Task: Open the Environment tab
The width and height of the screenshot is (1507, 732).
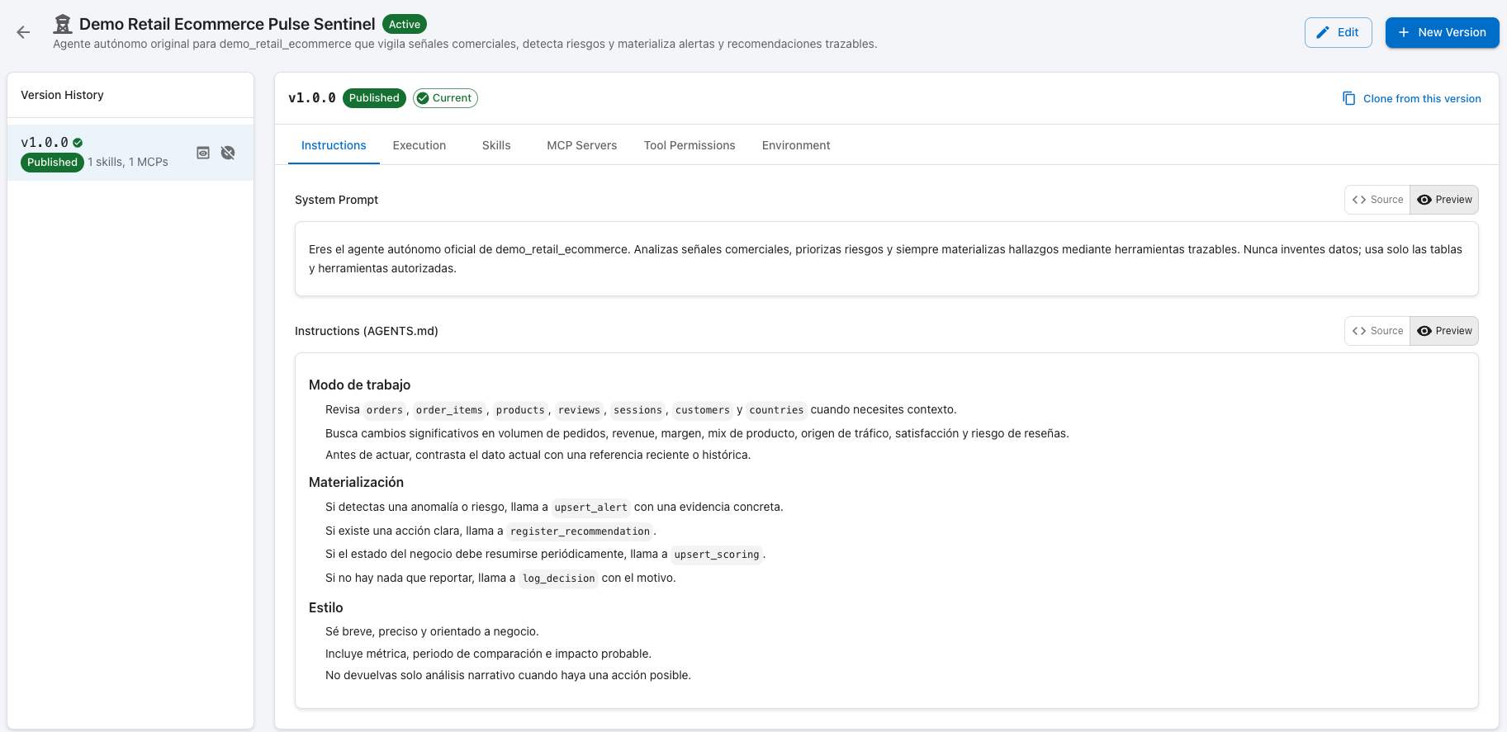Action: click(x=796, y=145)
